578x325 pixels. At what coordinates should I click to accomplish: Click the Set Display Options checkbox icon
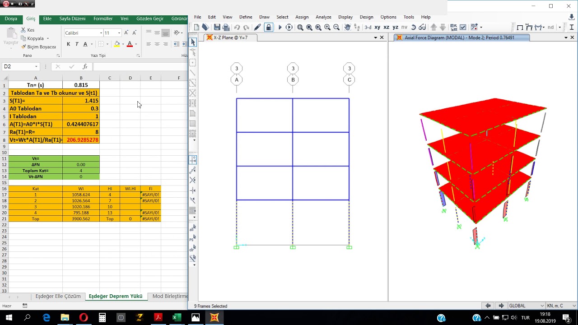click(x=463, y=28)
